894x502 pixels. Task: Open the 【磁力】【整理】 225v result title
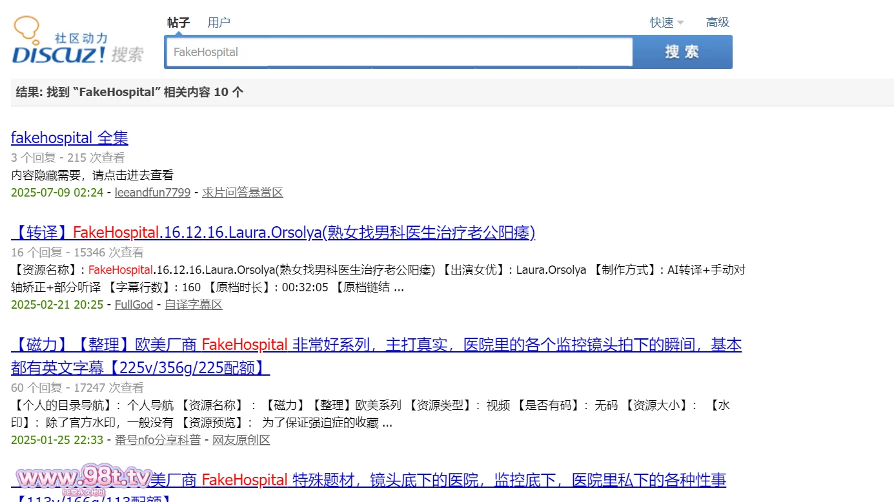coord(376,345)
